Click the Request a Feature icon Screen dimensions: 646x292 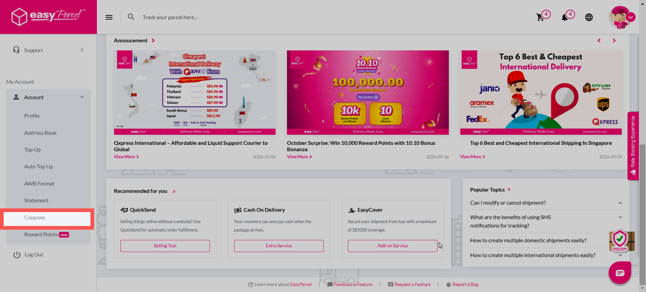[390, 285]
